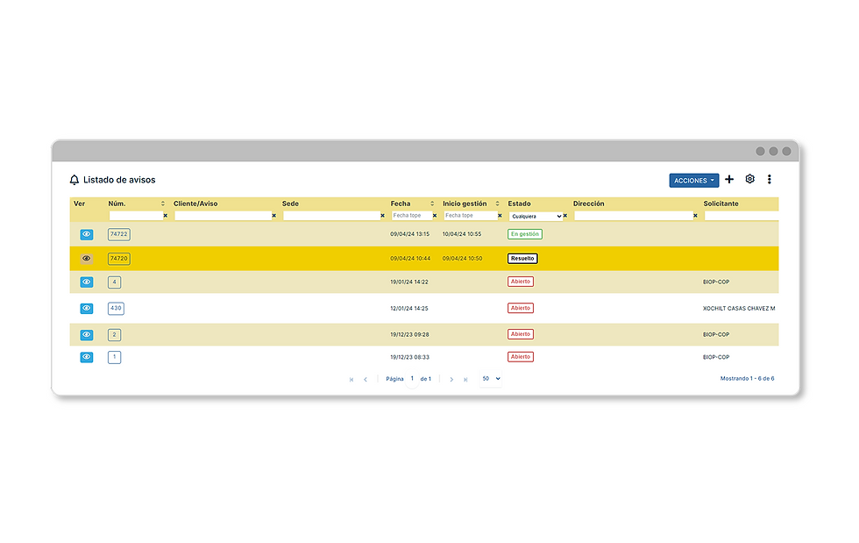Open the page size 50 dropdown
The height and width of the screenshot is (543, 859).
click(489, 378)
